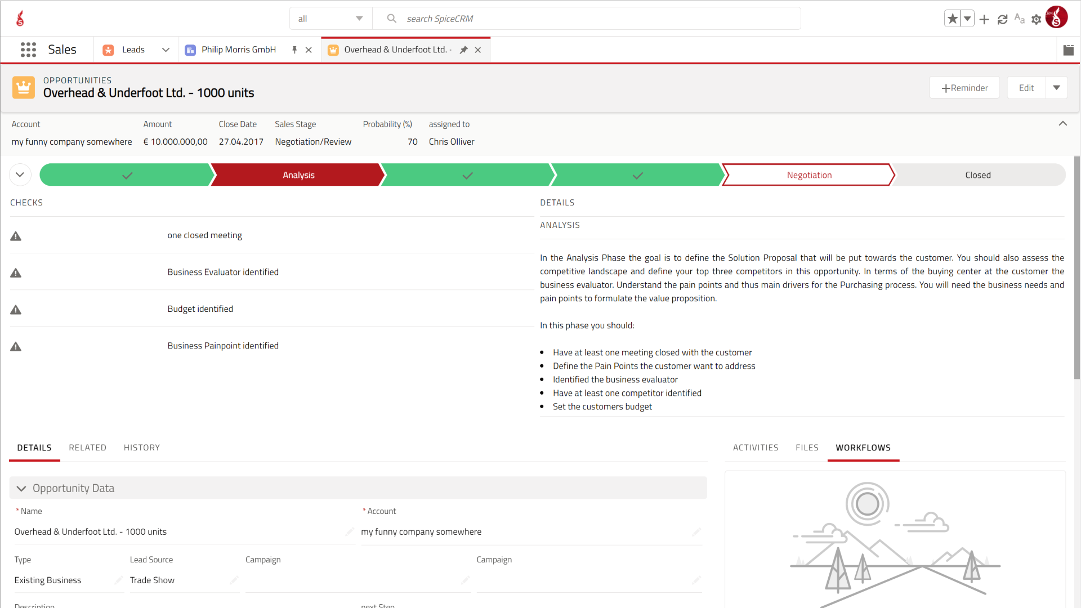Open the 'all' search scope dropdown
The width and height of the screenshot is (1081, 608).
pyautogui.click(x=330, y=19)
